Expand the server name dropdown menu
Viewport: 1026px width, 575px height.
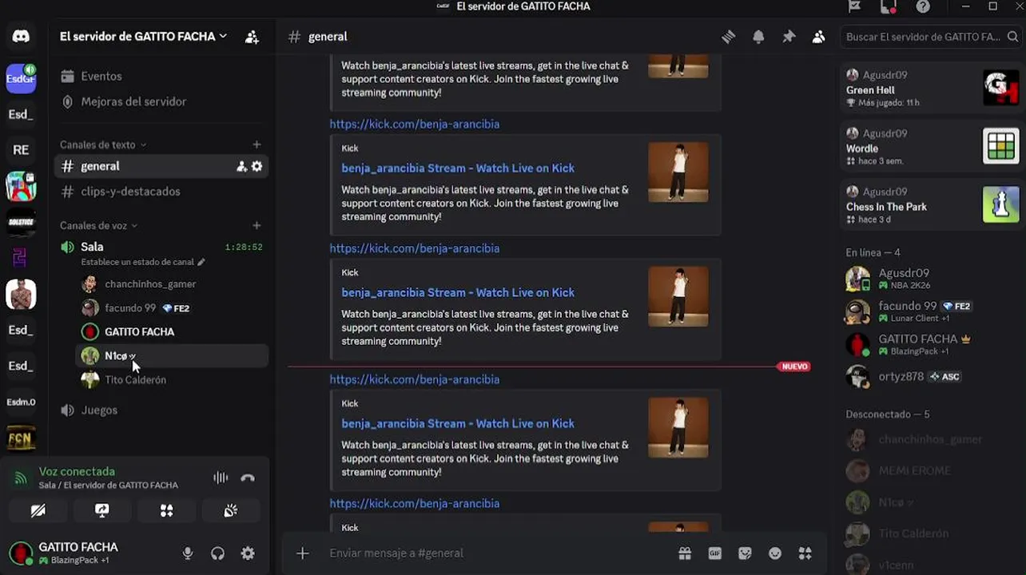pos(144,36)
